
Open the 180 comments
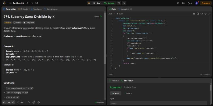coord(20,103)
